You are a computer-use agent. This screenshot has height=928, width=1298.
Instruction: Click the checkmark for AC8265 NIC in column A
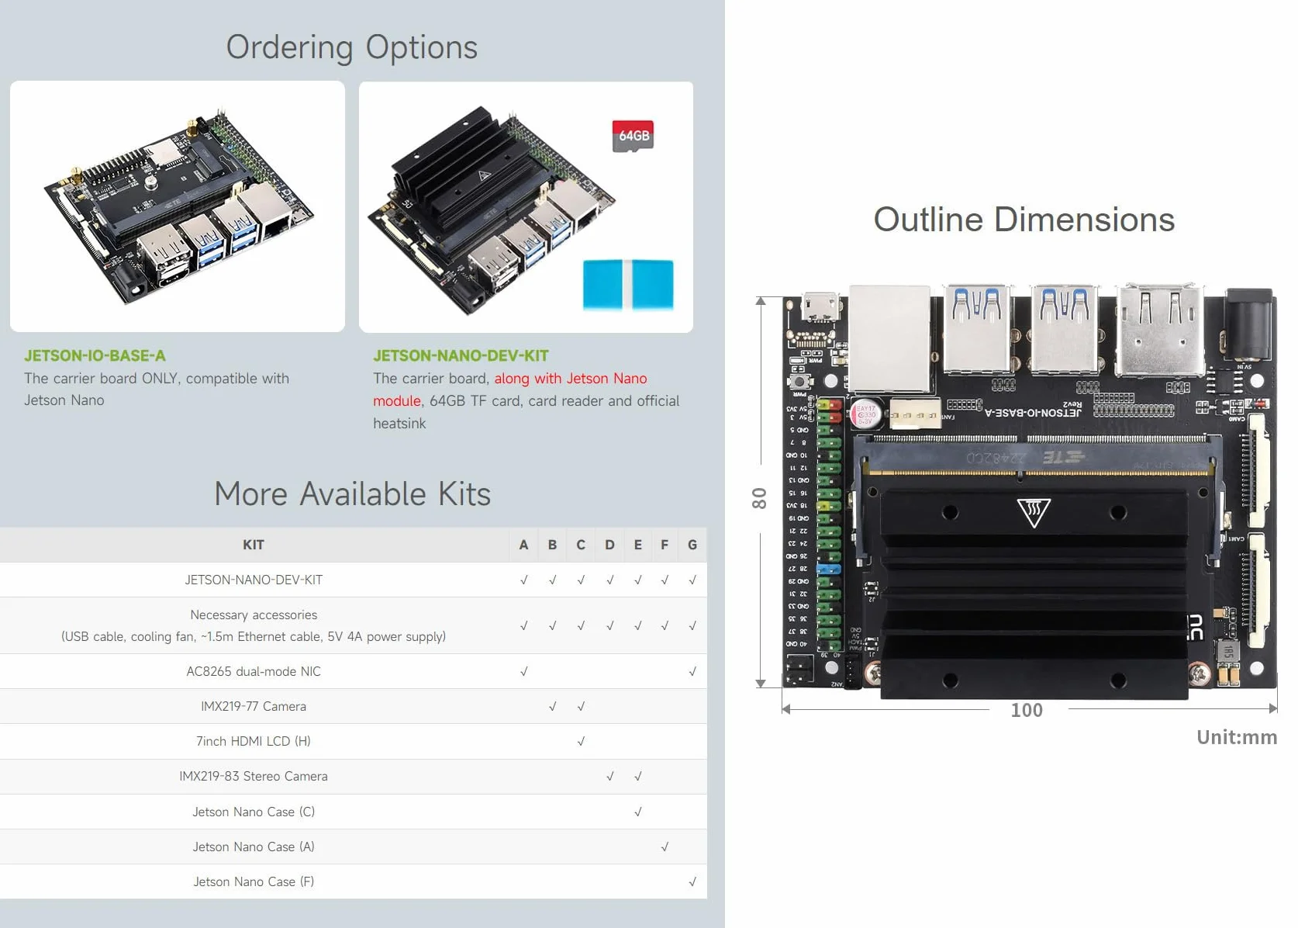tap(524, 671)
